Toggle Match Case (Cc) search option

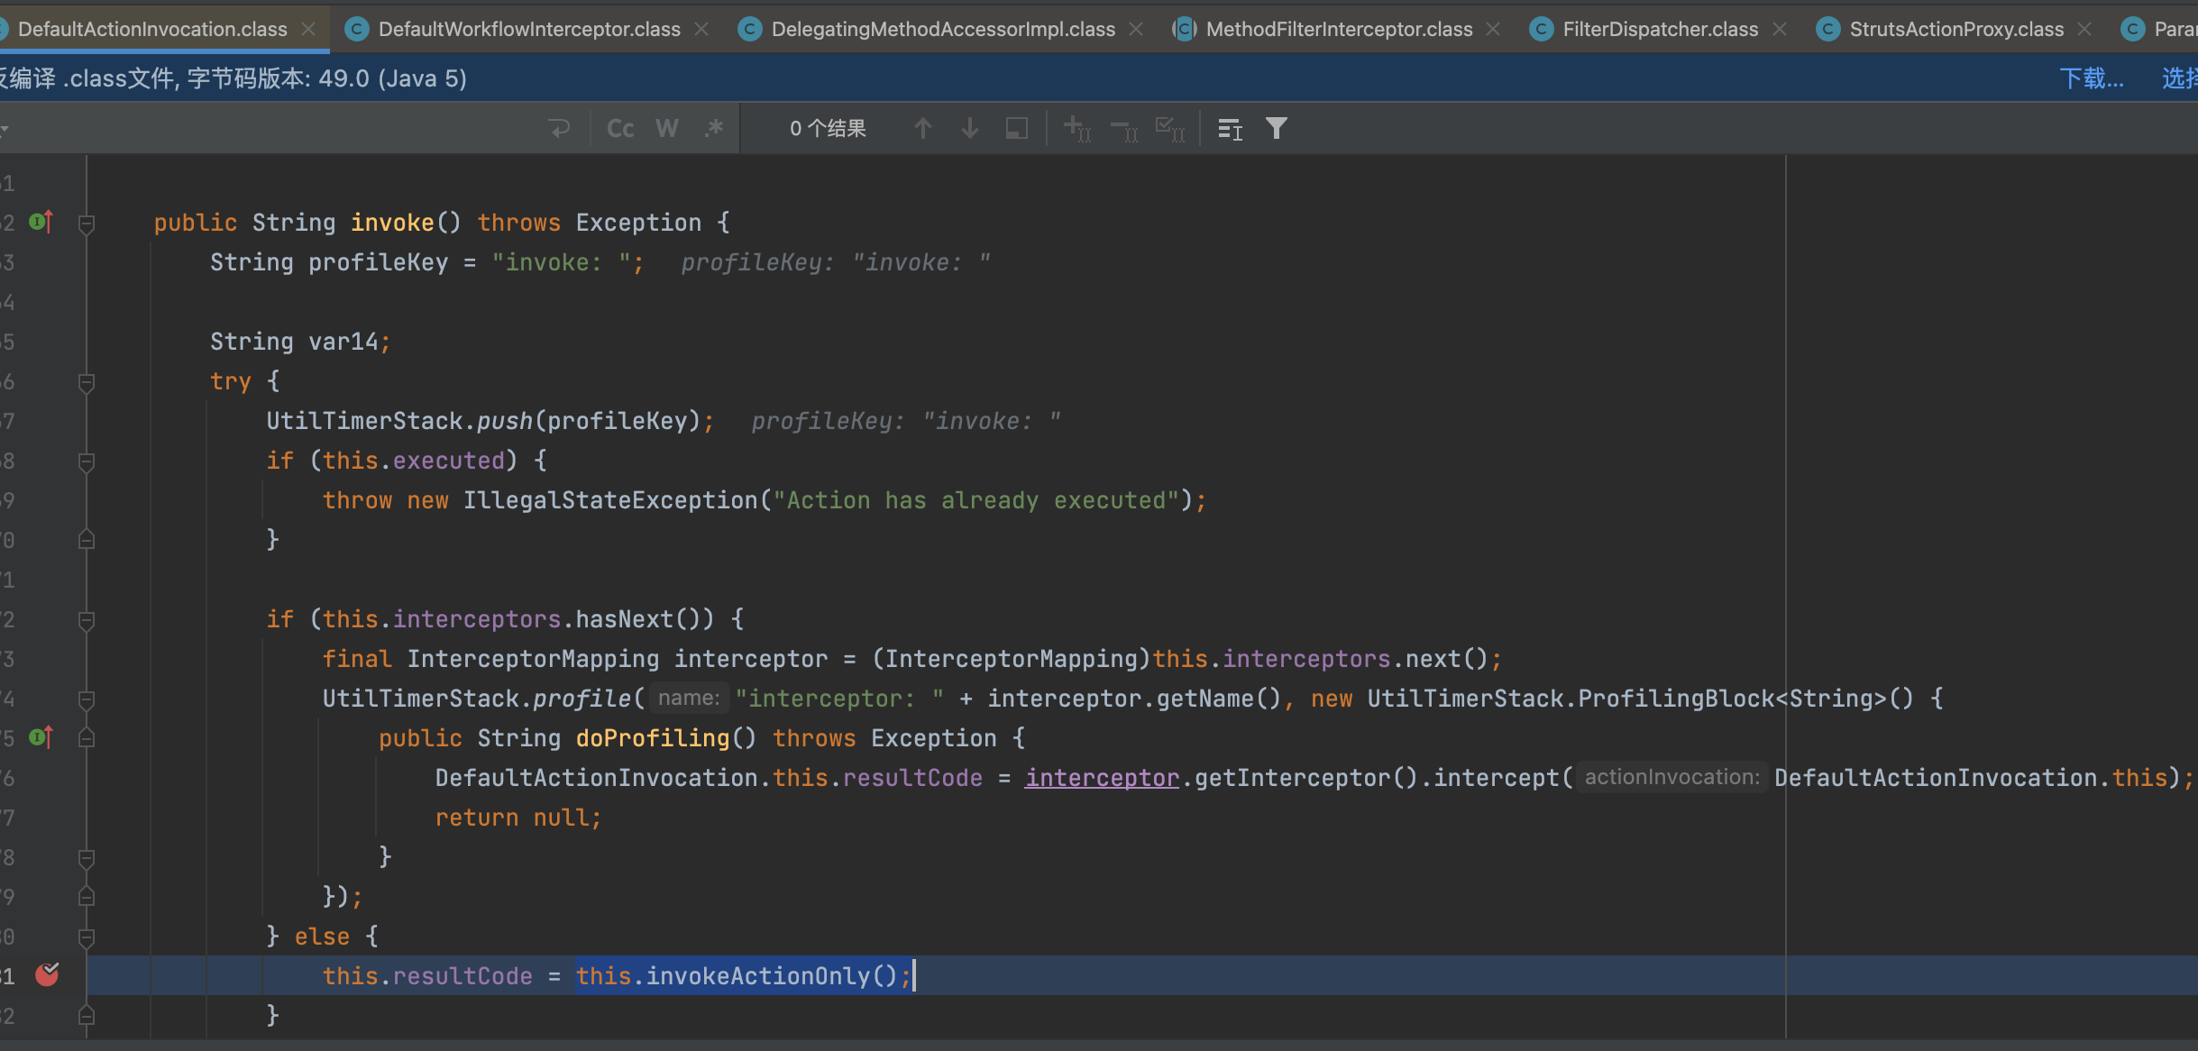point(620,129)
